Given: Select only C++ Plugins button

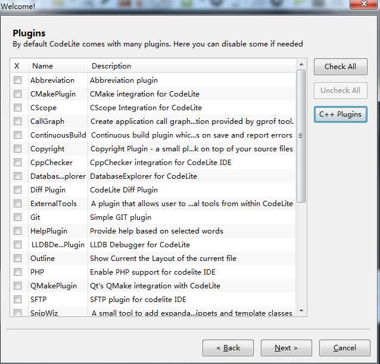Looking at the screenshot, I should [341, 114].
